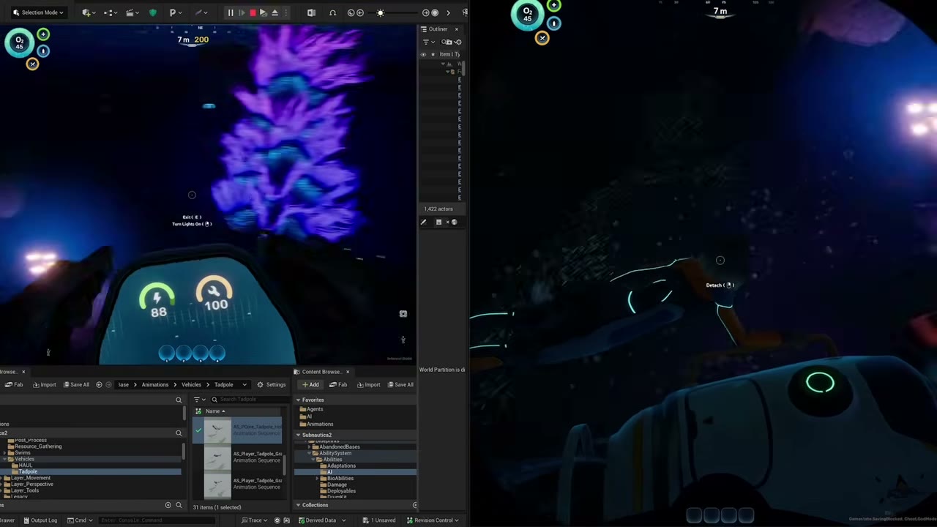The image size is (937, 527).
Task: Adjust the viewport brightness slider in the toolbar
Action: 381,12
